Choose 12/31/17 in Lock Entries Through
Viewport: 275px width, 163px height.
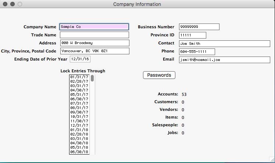click(79, 126)
